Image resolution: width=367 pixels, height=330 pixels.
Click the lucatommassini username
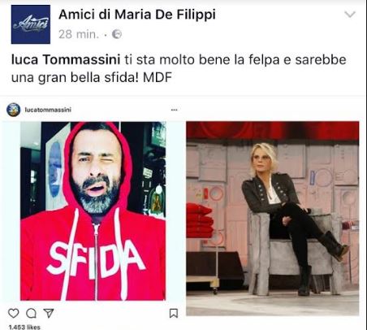click(x=48, y=110)
